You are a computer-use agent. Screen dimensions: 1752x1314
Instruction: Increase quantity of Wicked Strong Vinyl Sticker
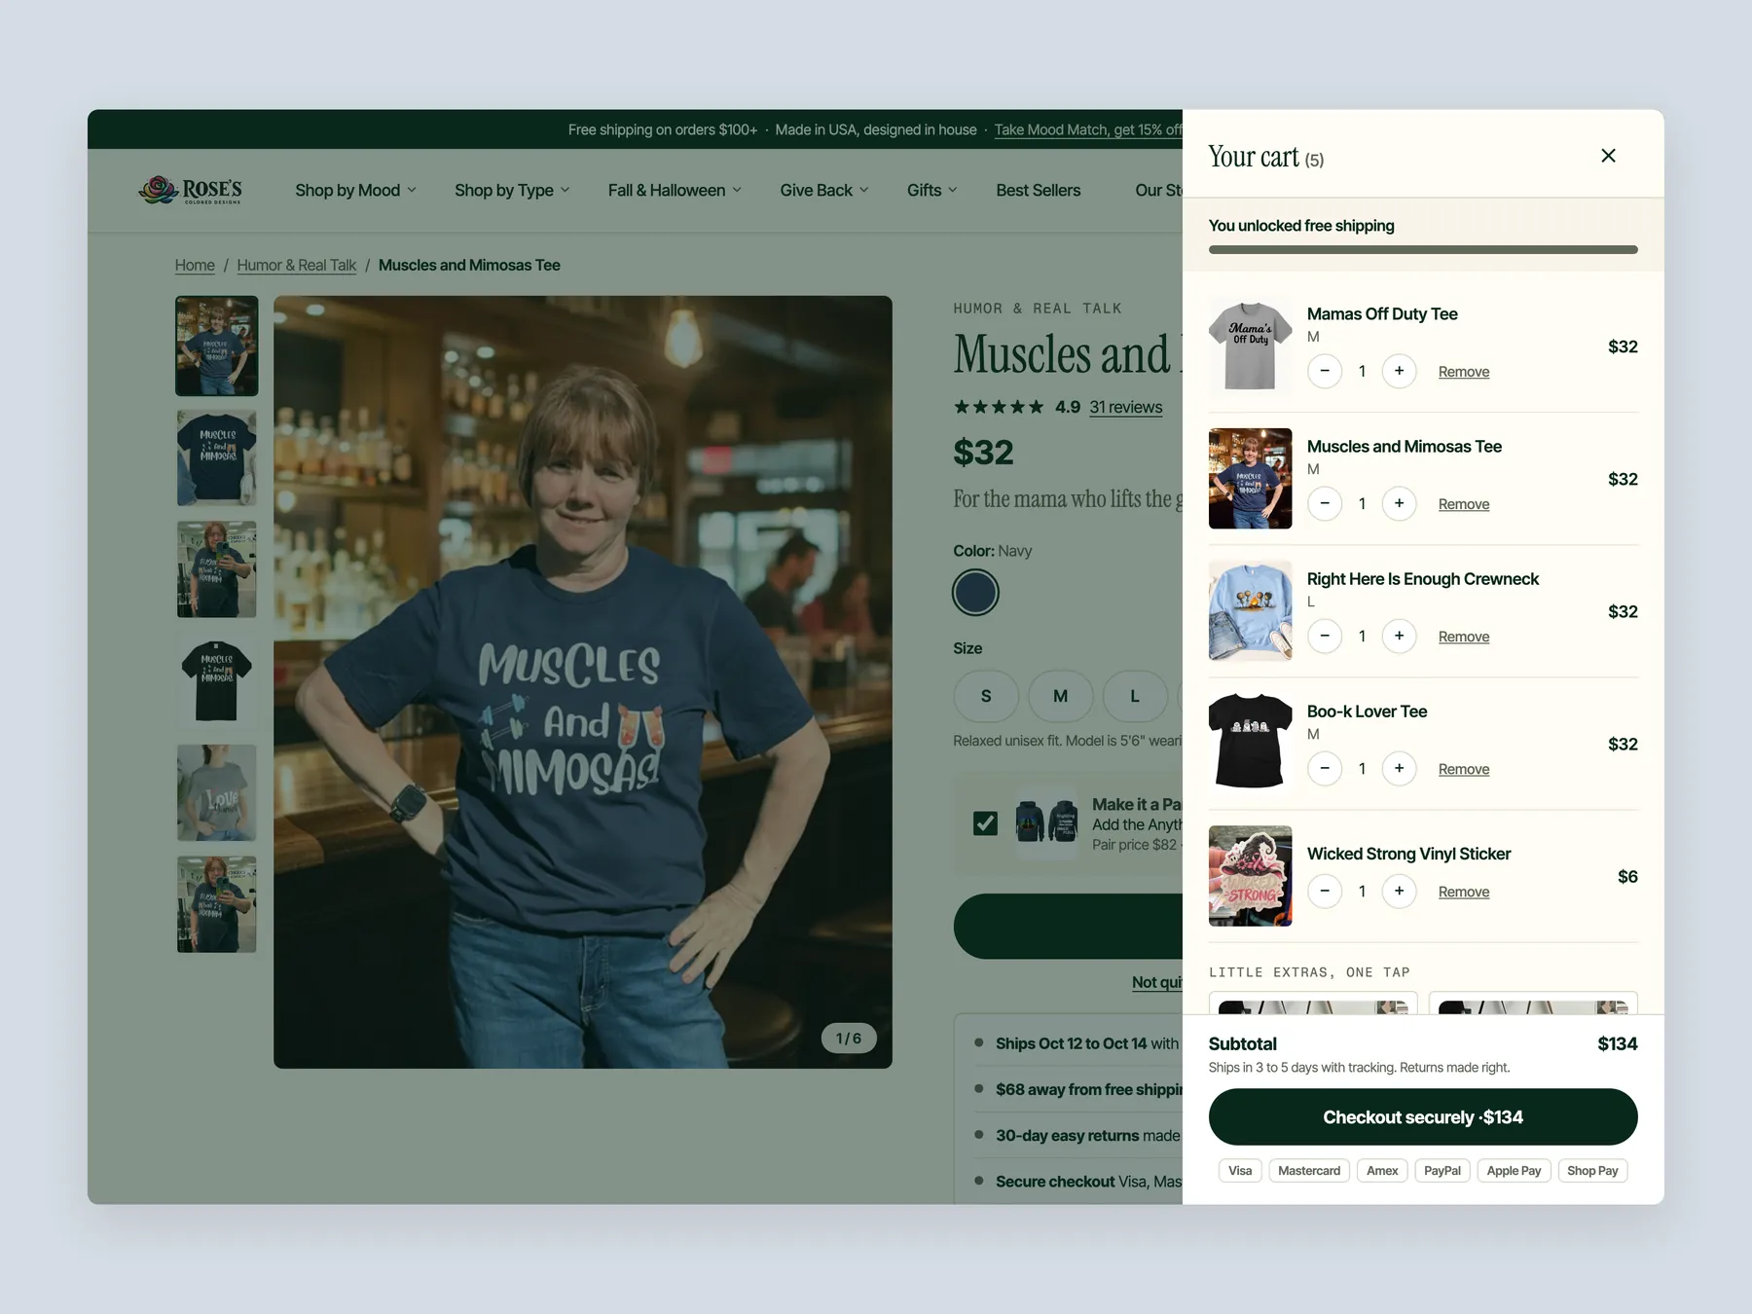pyautogui.click(x=1399, y=891)
